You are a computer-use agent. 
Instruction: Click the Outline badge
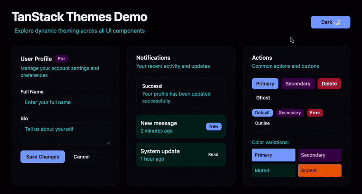coord(262,123)
